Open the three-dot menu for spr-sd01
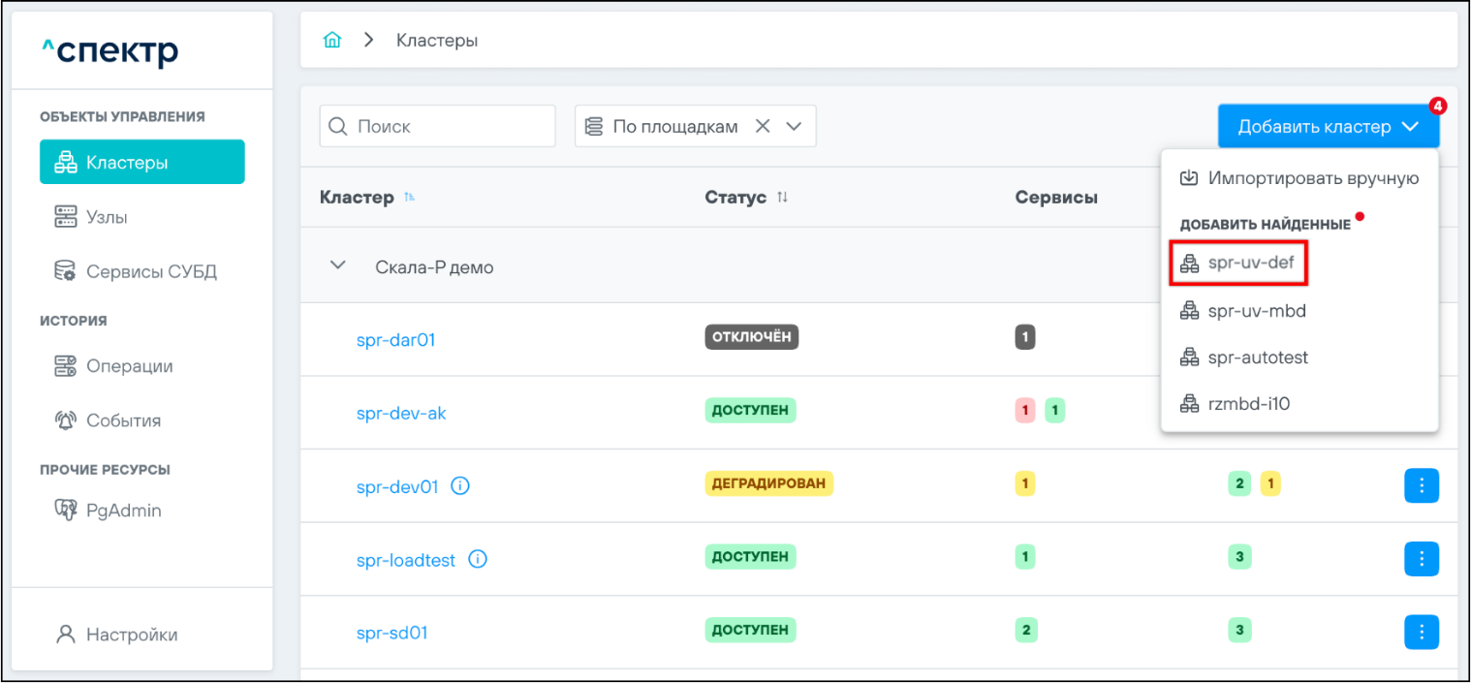The height and width of the screenshot is (683, 1471). click(x=1421, y=632)
